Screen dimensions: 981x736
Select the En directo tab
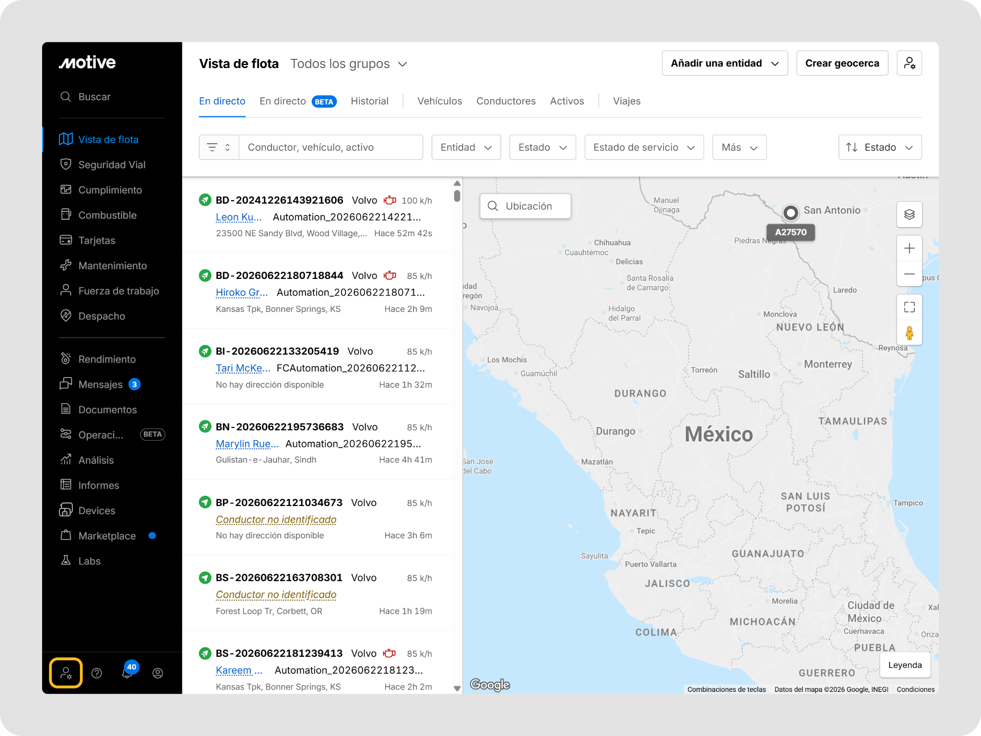pos(222,101)
